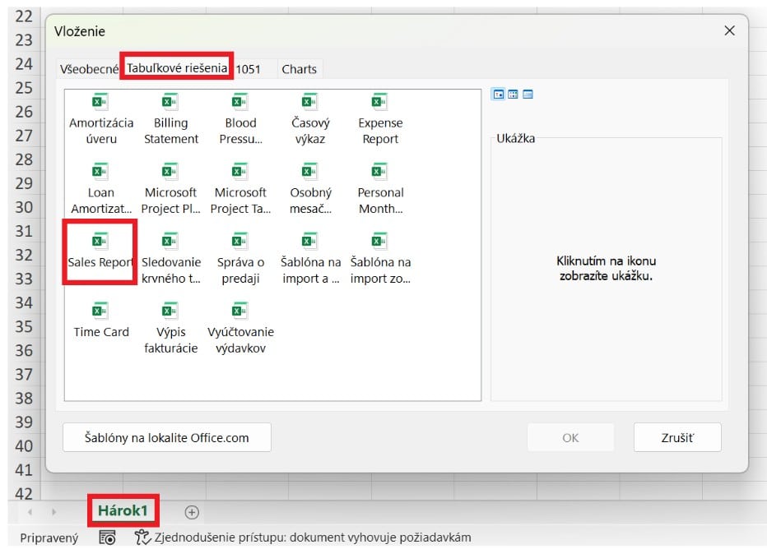Pick the Časový výkaz template
Screen dimensions: 767x549
coord(310,119)
